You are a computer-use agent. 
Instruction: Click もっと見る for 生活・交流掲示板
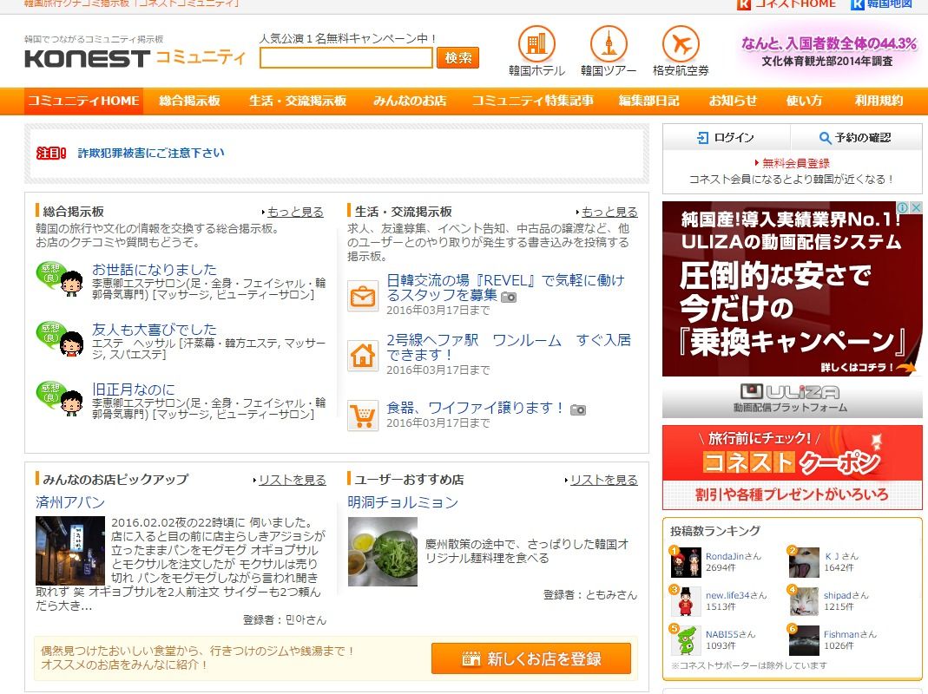(609, 212)
